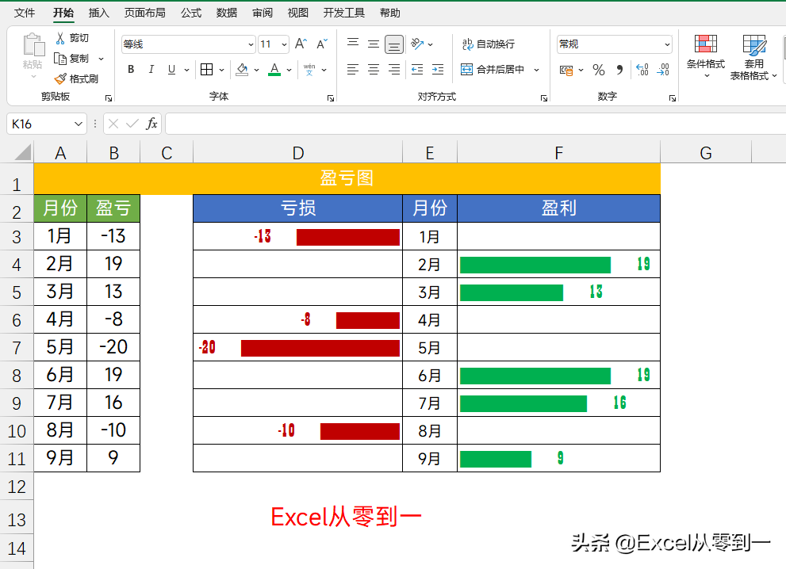Switch to the Developer (开发工具) tab
Viewport: 786px width, 569px height.
click(x=344, y=13)
